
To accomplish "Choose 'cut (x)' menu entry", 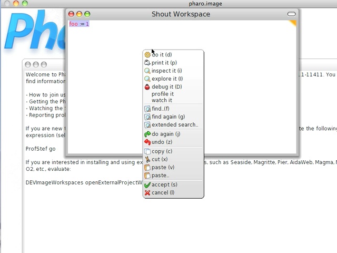I will (x=173, y=159).
